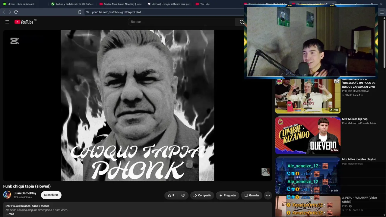Screen dimensions: 386x217
Task: Click the Funk chiqui tapia (slowed) title
Action: point(27,186)
